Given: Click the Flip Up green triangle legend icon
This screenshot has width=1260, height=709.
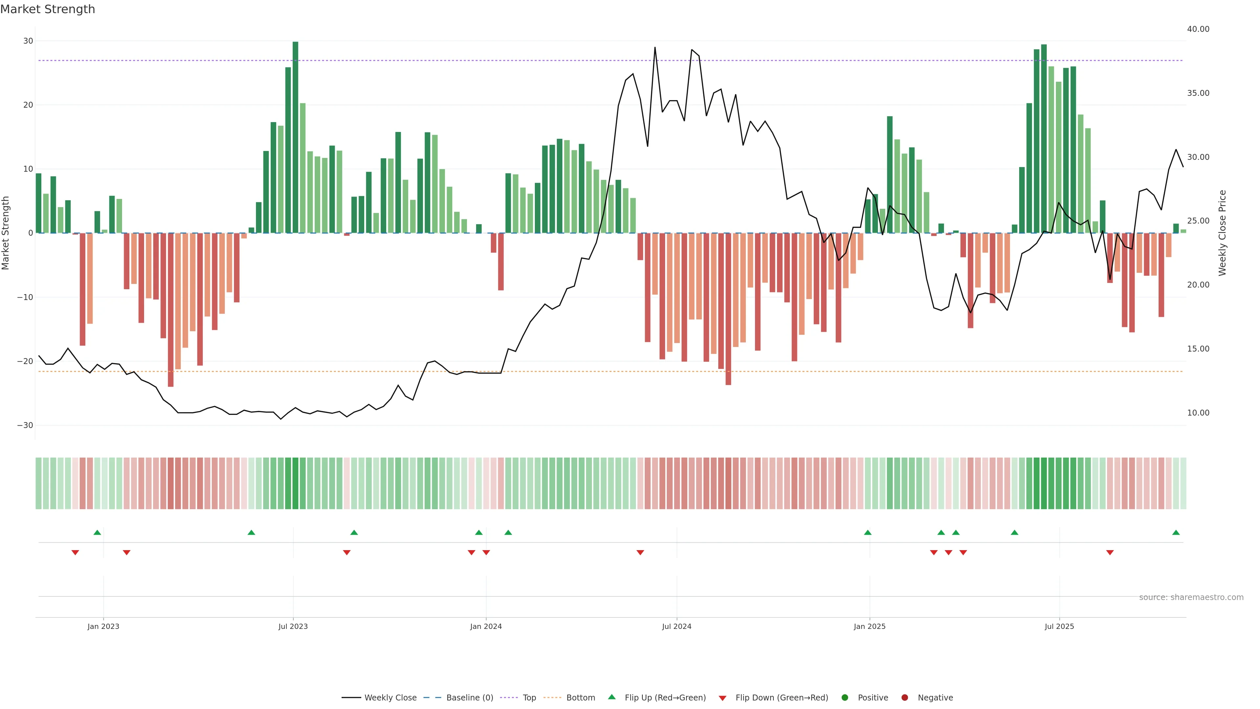Looking at the screenshot, I should pyautogui.click(x=611, y=697).
